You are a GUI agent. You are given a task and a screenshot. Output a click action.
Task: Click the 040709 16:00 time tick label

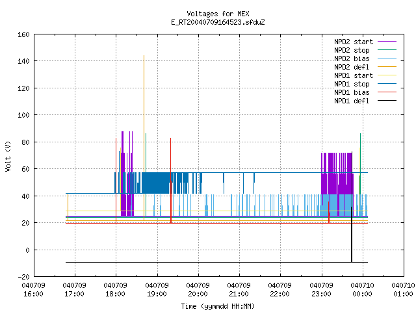coord(33,290)
